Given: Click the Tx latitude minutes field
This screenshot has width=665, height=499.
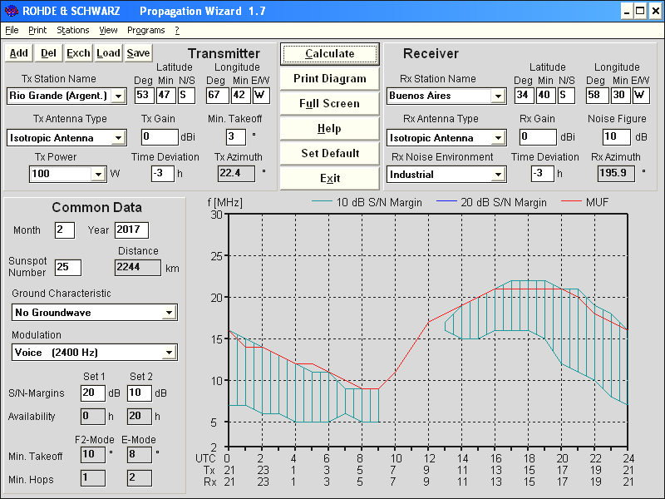Looking at the screenshot, I should click(x=165, y=96).
